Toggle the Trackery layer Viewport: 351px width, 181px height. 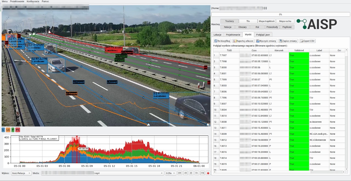(x=229, y=21)
